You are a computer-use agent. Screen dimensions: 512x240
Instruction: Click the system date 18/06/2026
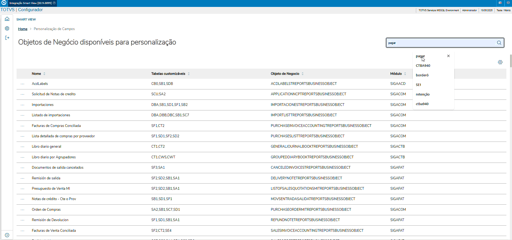tap(486, 10)
